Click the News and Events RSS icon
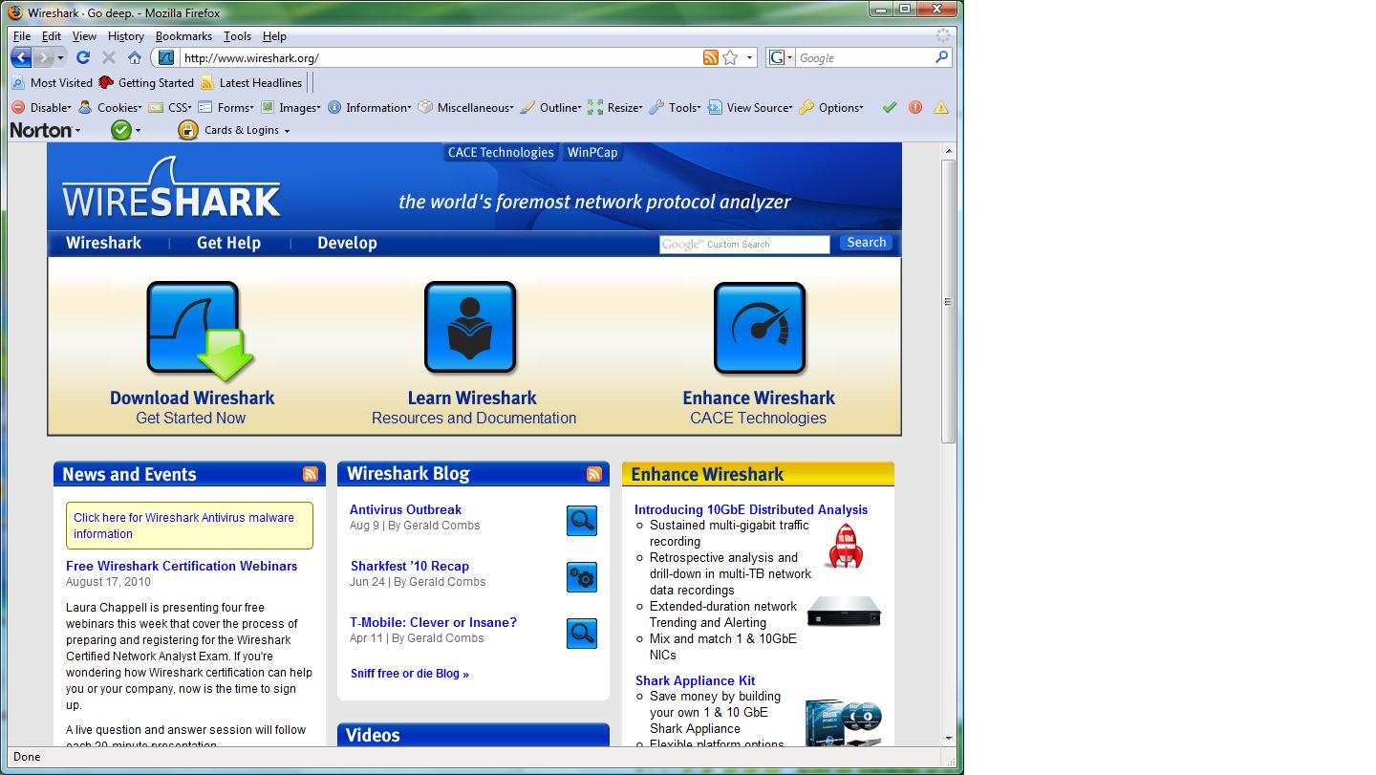Image resolution: width=1376 pixels, height=775 pixels. 311,474
